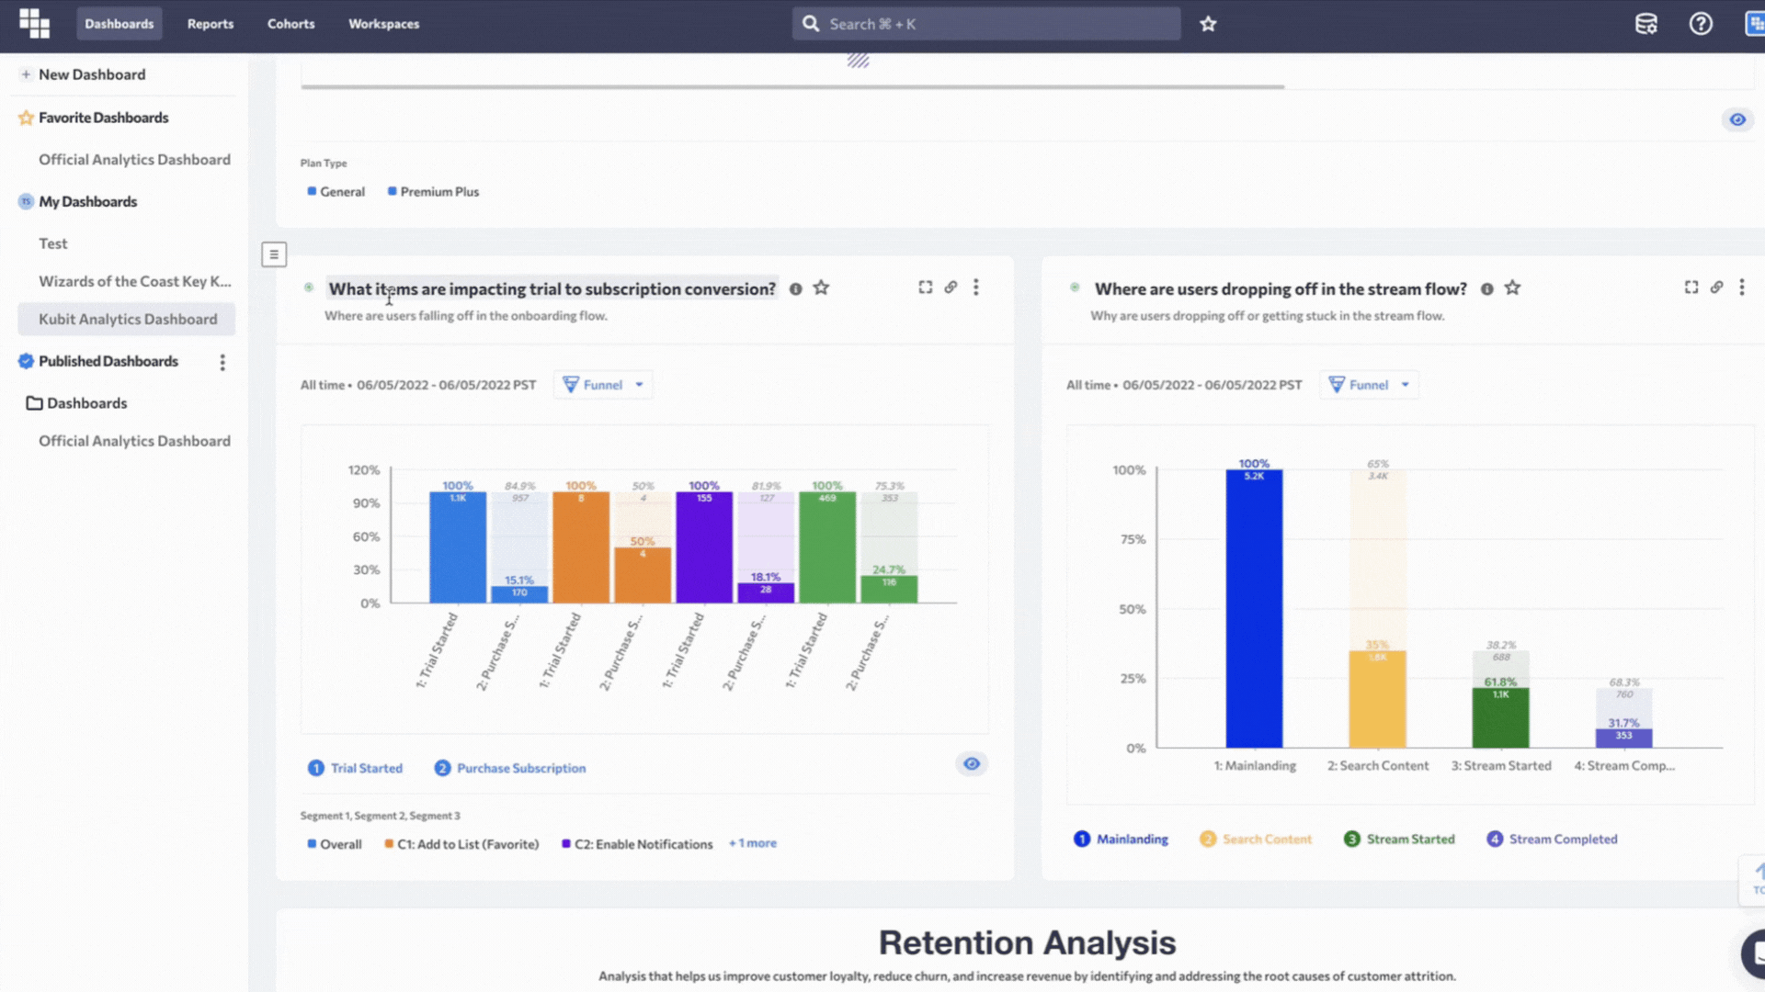Click the horizontal scrollbar above Plan Type
This screenshot has height=992, width=1765.
792,86
